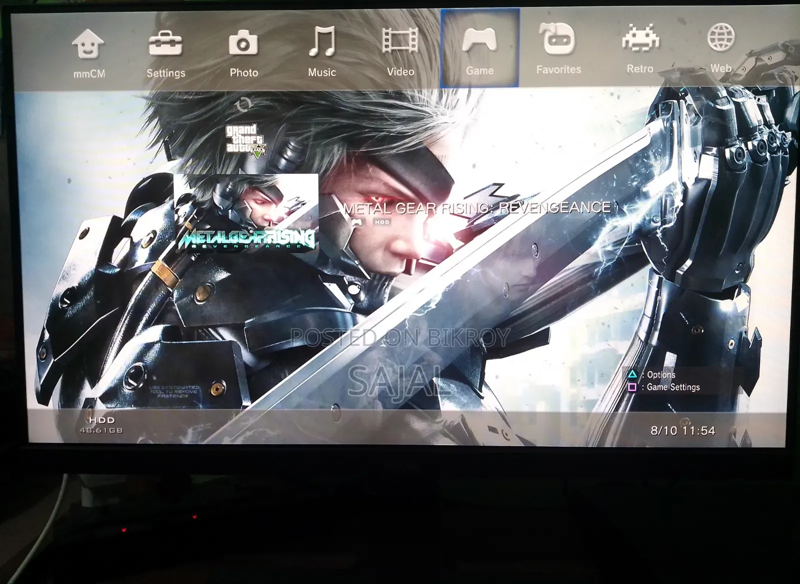The width and height of the screenshot is (800, 584).
Task: Open the mmCM home icon
Action: coord(88,43)
